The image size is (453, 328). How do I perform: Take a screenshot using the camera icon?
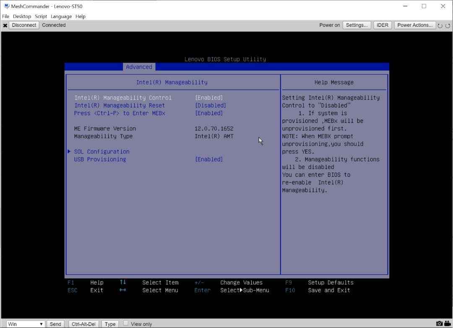point(439,323)
